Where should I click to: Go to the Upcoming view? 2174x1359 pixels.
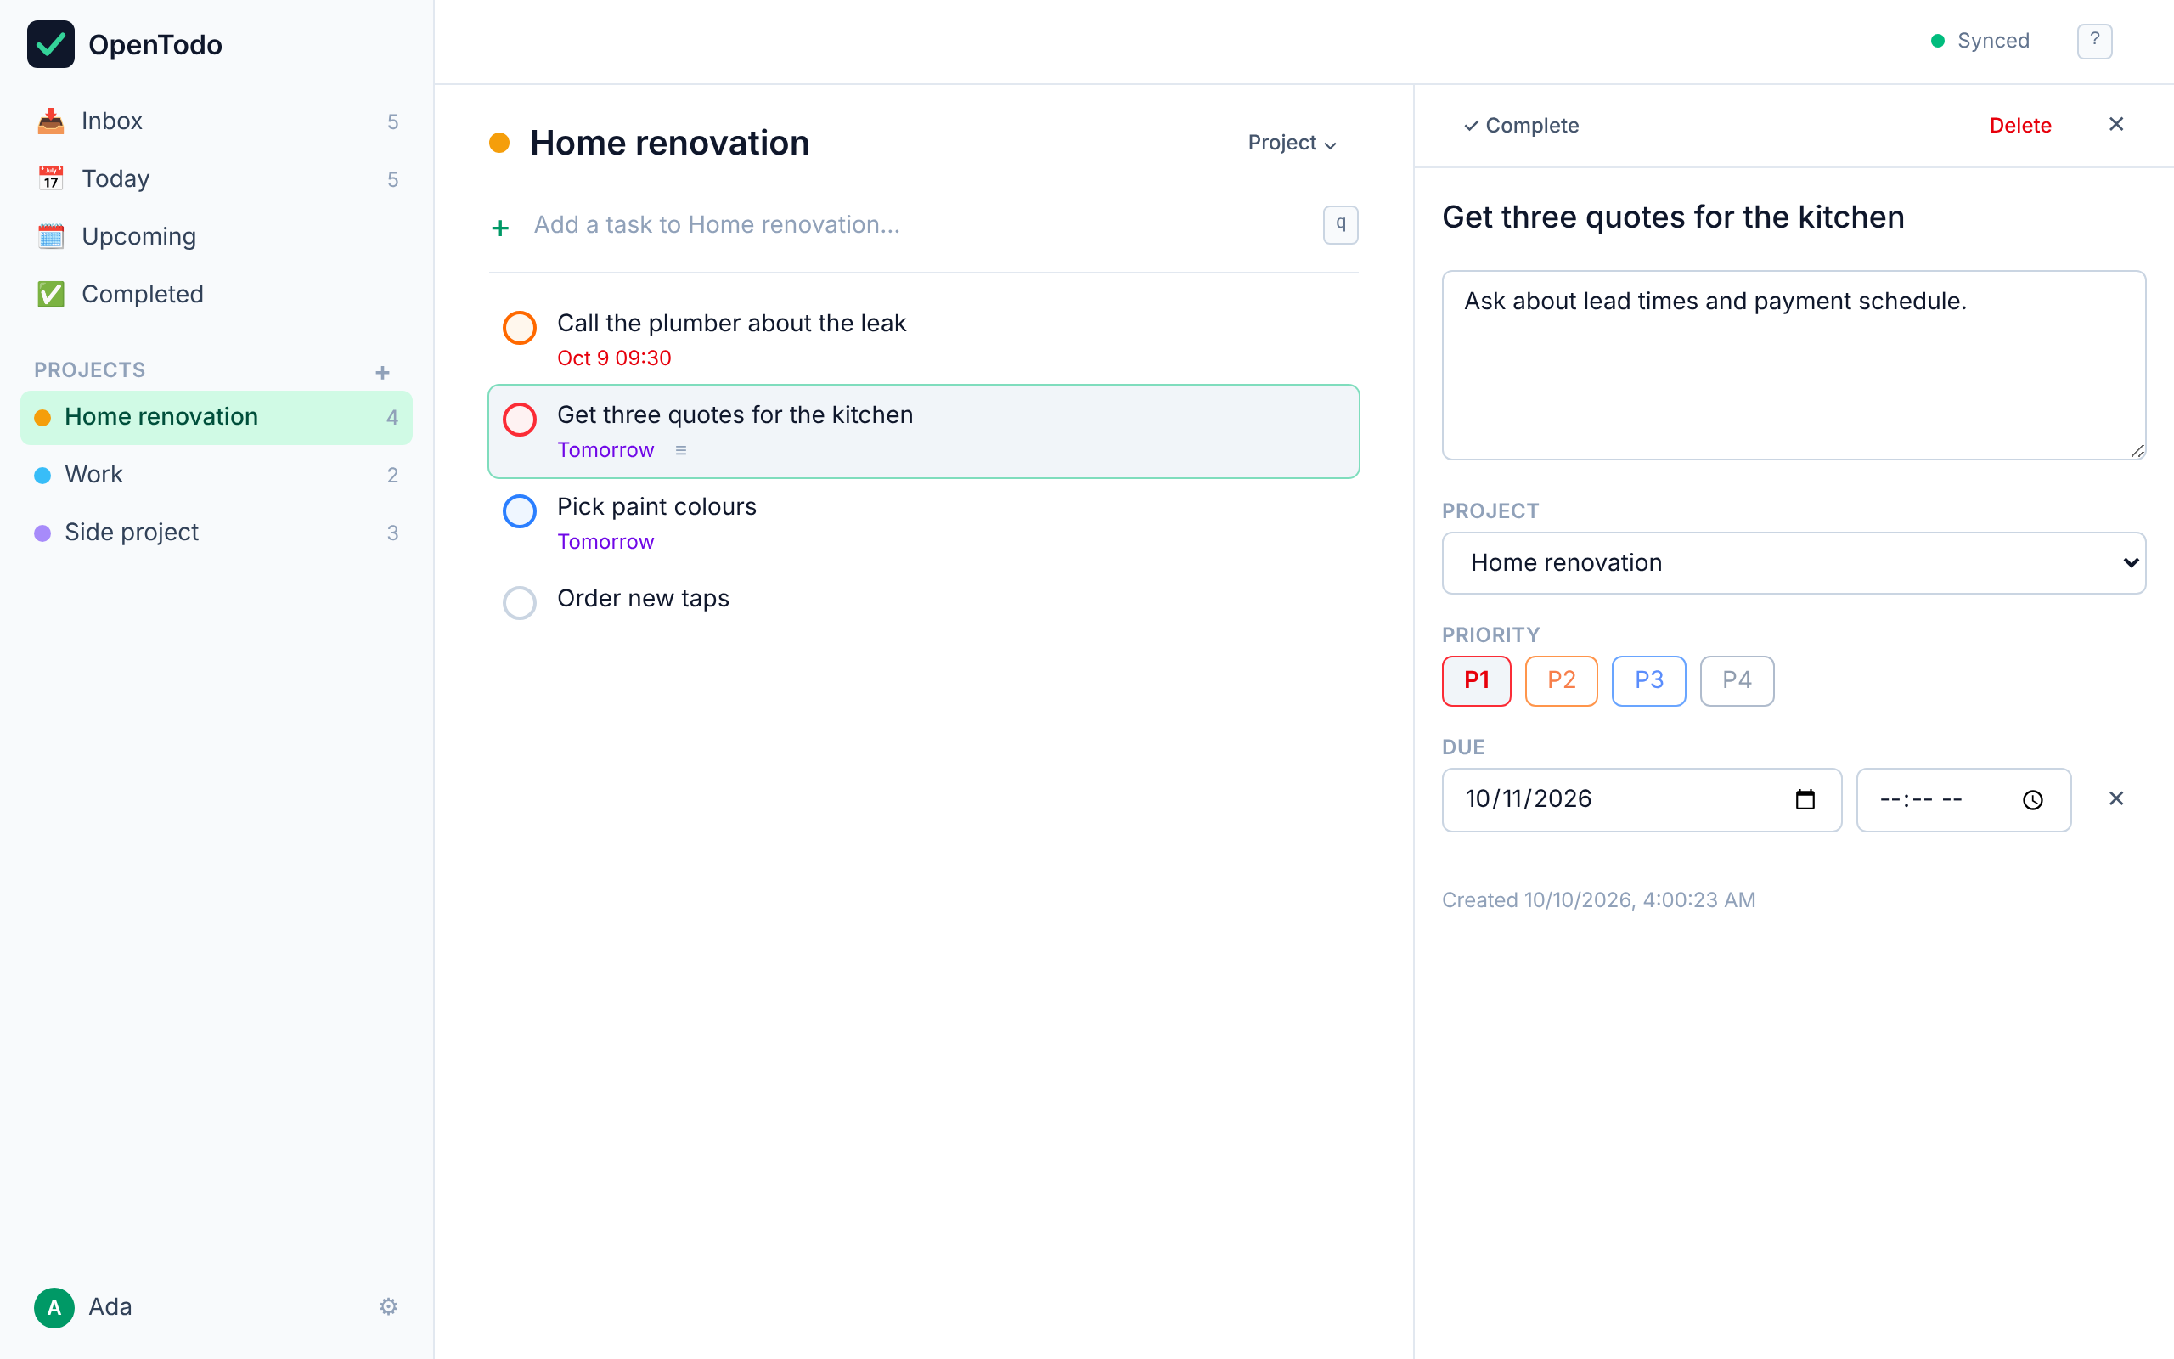pos(217,236)
